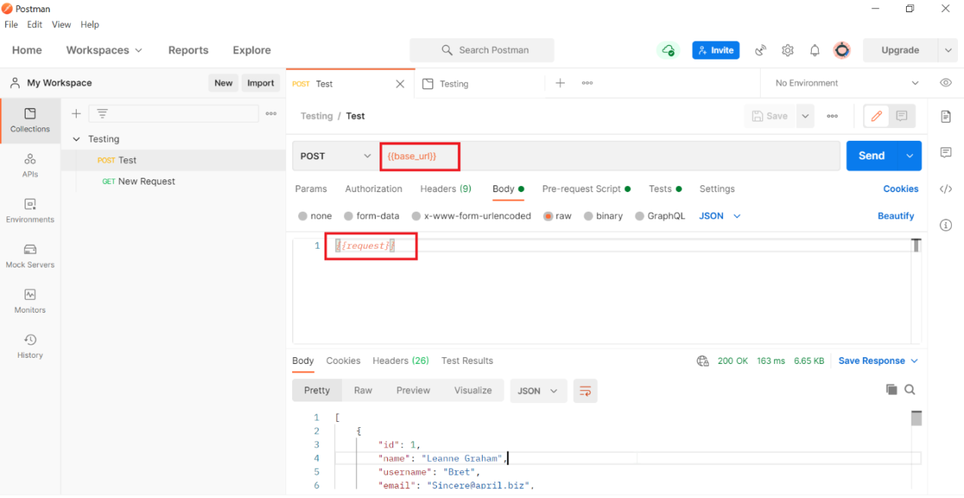Open the Authorization tab of the request
The height and width of the screenshot is (498, 964).
(374, 189)
